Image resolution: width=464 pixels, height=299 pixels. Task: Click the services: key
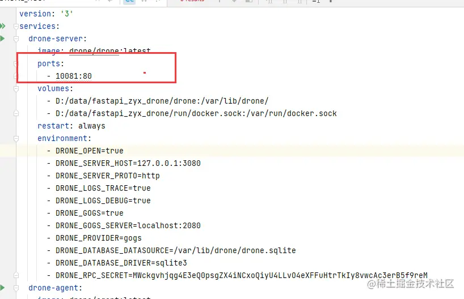pos(39,26)
